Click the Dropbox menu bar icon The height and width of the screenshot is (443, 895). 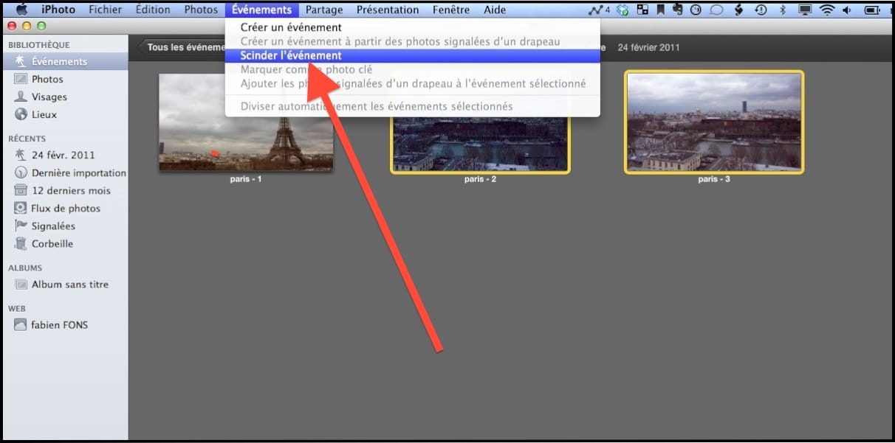623,10
